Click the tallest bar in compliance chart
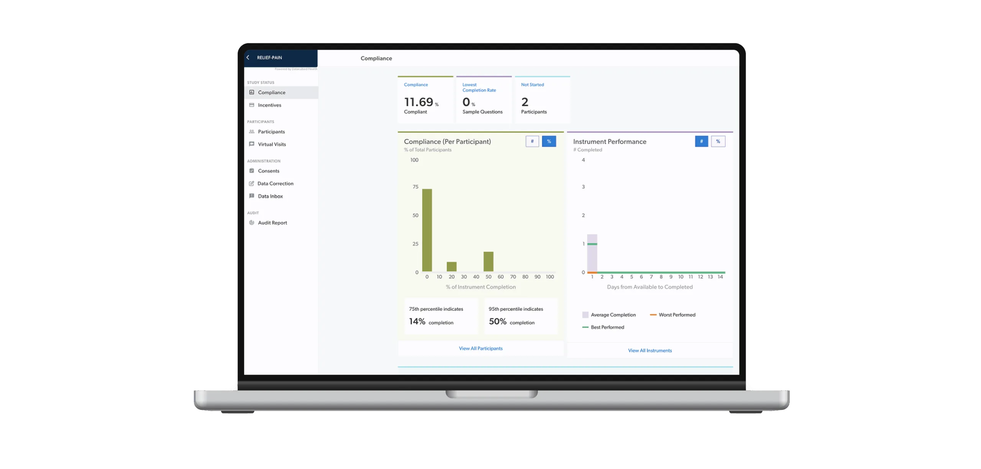The height and width of the screenshot is (469, 981). (x=427, y=230)
